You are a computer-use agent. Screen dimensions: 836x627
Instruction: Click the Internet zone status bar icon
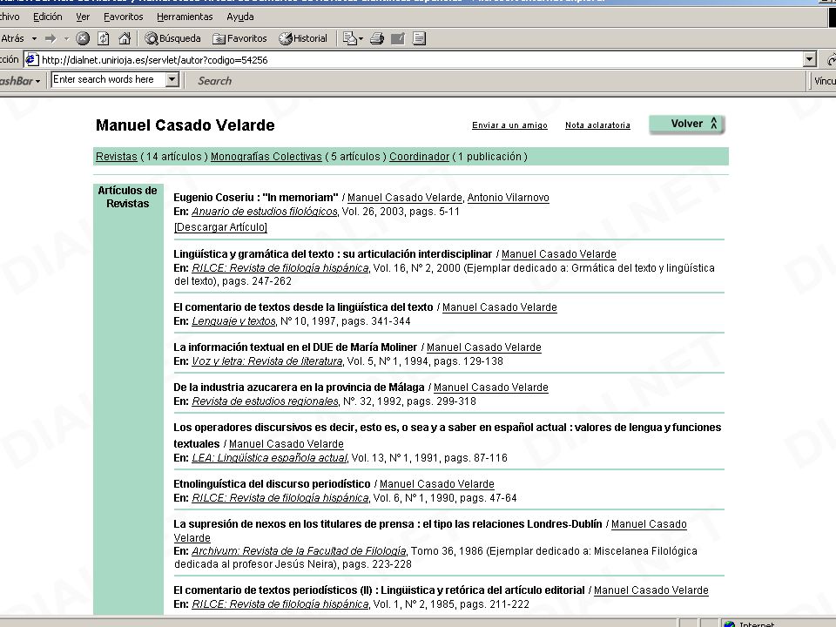pyautogui.click(x=730, y=624)
